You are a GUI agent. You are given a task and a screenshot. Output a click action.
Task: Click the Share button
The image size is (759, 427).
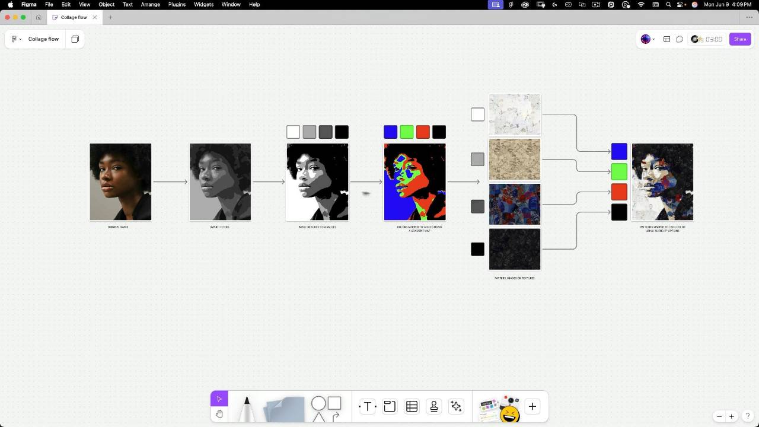click(x=740, y=39)
